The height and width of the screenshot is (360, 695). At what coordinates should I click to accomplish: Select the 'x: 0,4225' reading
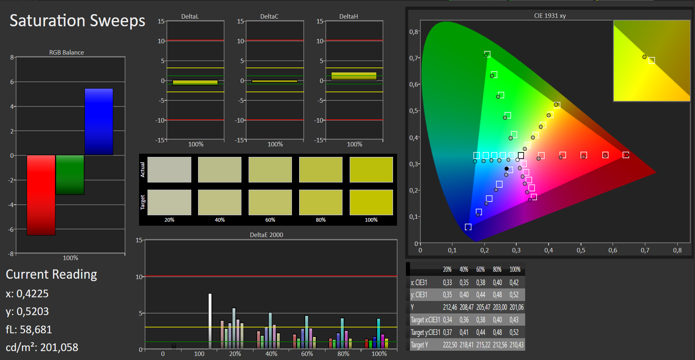27,294
